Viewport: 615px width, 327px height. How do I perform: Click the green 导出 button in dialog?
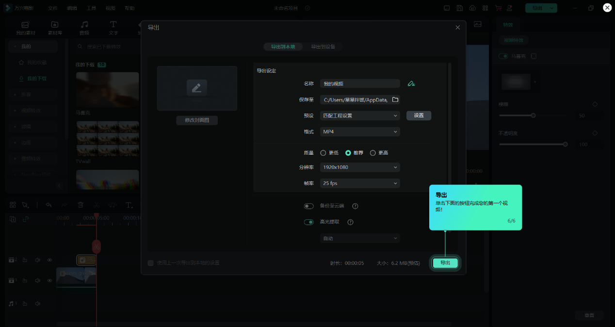point(445,263)
